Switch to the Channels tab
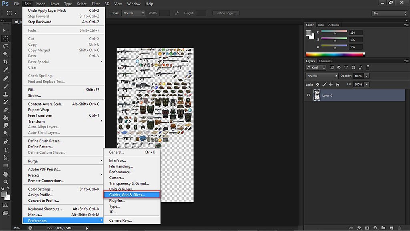Viewport: 410px width, 231px height. pyautogui.click(x=325, y=61)
